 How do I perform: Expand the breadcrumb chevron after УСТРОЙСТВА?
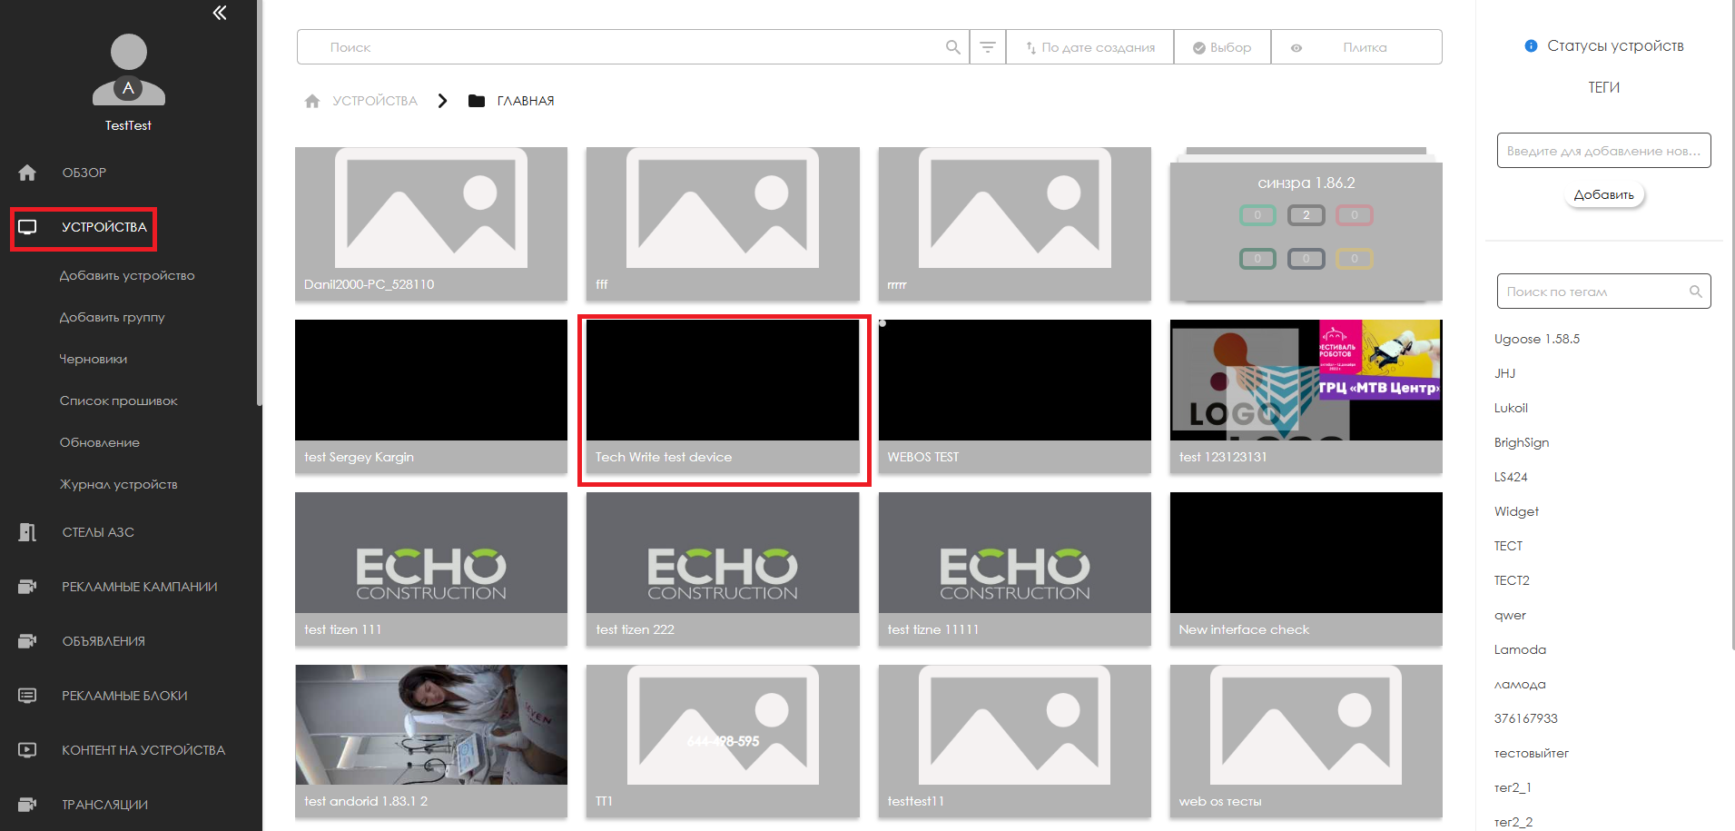[x=442, y=101]
